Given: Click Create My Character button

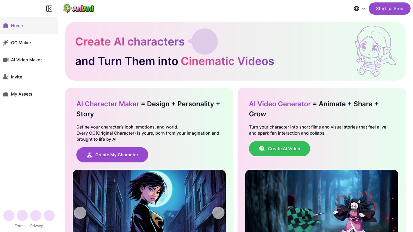Looking at the screenshot, I should coord(112,155).
